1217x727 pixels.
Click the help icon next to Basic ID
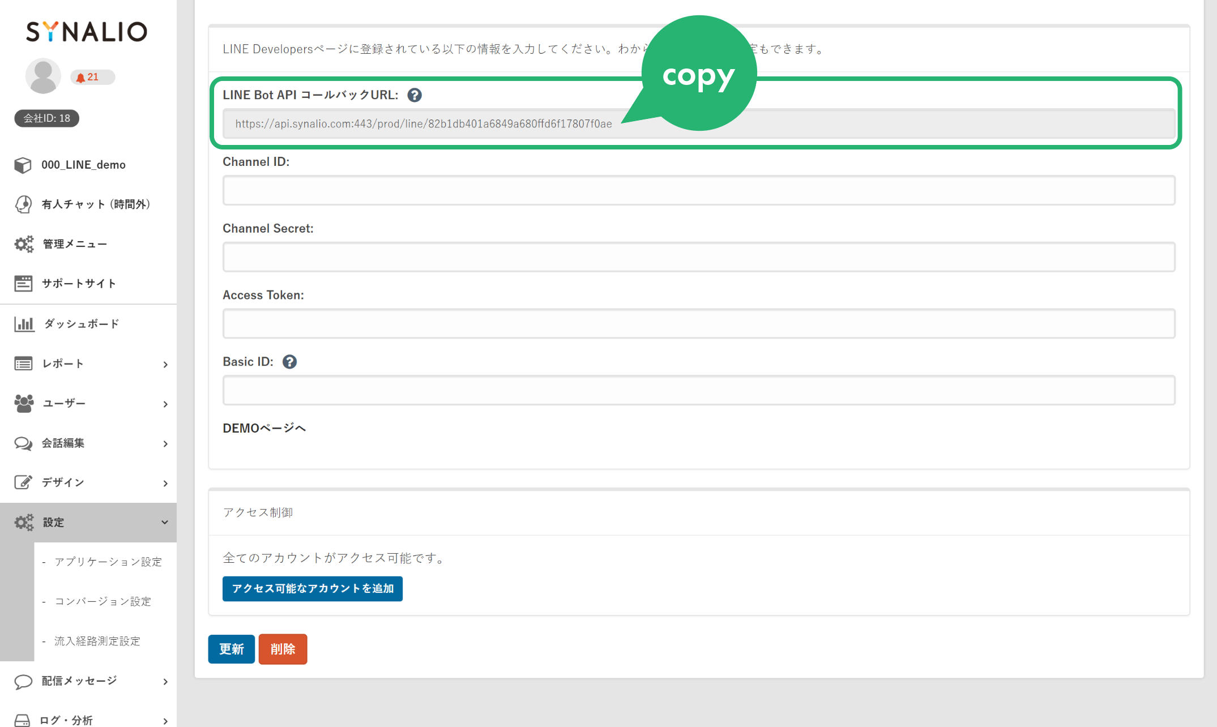289,362
